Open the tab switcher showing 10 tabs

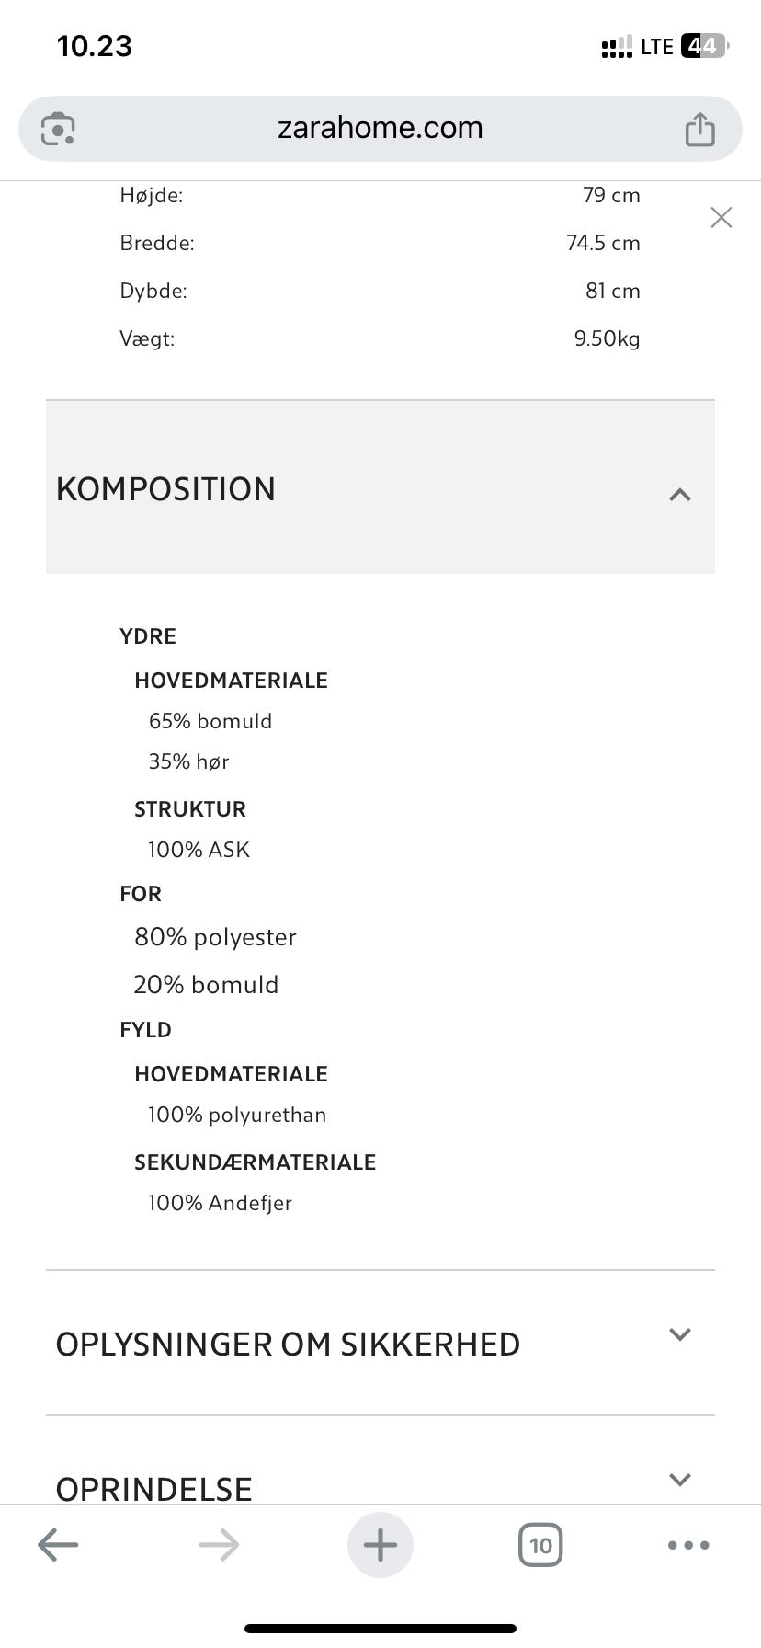(x=540, y=1545)
